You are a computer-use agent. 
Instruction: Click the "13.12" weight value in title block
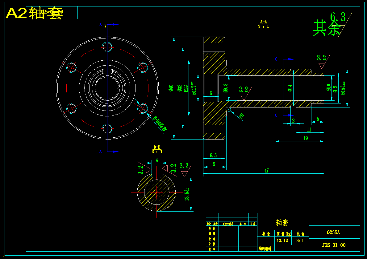pyautogui.click(x=282, y=240)
